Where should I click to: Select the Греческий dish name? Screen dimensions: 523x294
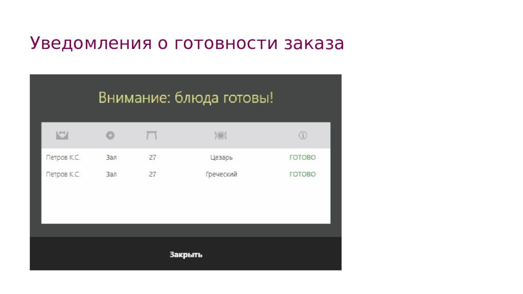coord(221,175)
